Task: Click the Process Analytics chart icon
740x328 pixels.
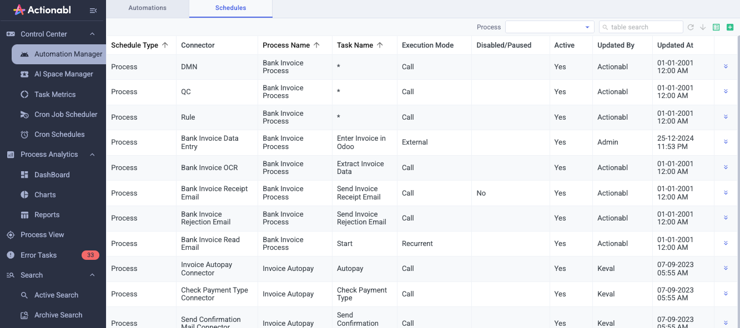Action: click(x=11, y=155)
